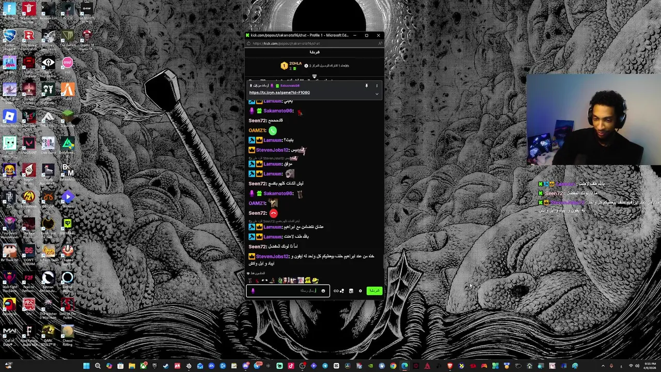Click the microphone icon in chat input
This screenshot has width=661, height=372.
(x=253, y=291)
